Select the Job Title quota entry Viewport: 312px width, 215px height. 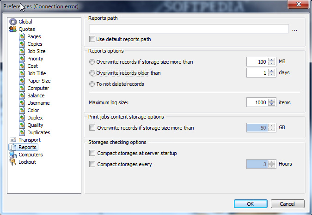pyautogui.click(x=37, y=73)
